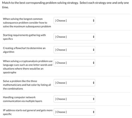The image size is (132, 118).
Task: Click the 'Match to the best corresponding' instructions text
Action: [65, 5]
